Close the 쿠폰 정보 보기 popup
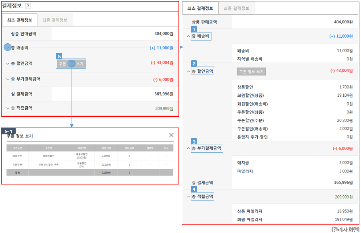 point(171,135)
